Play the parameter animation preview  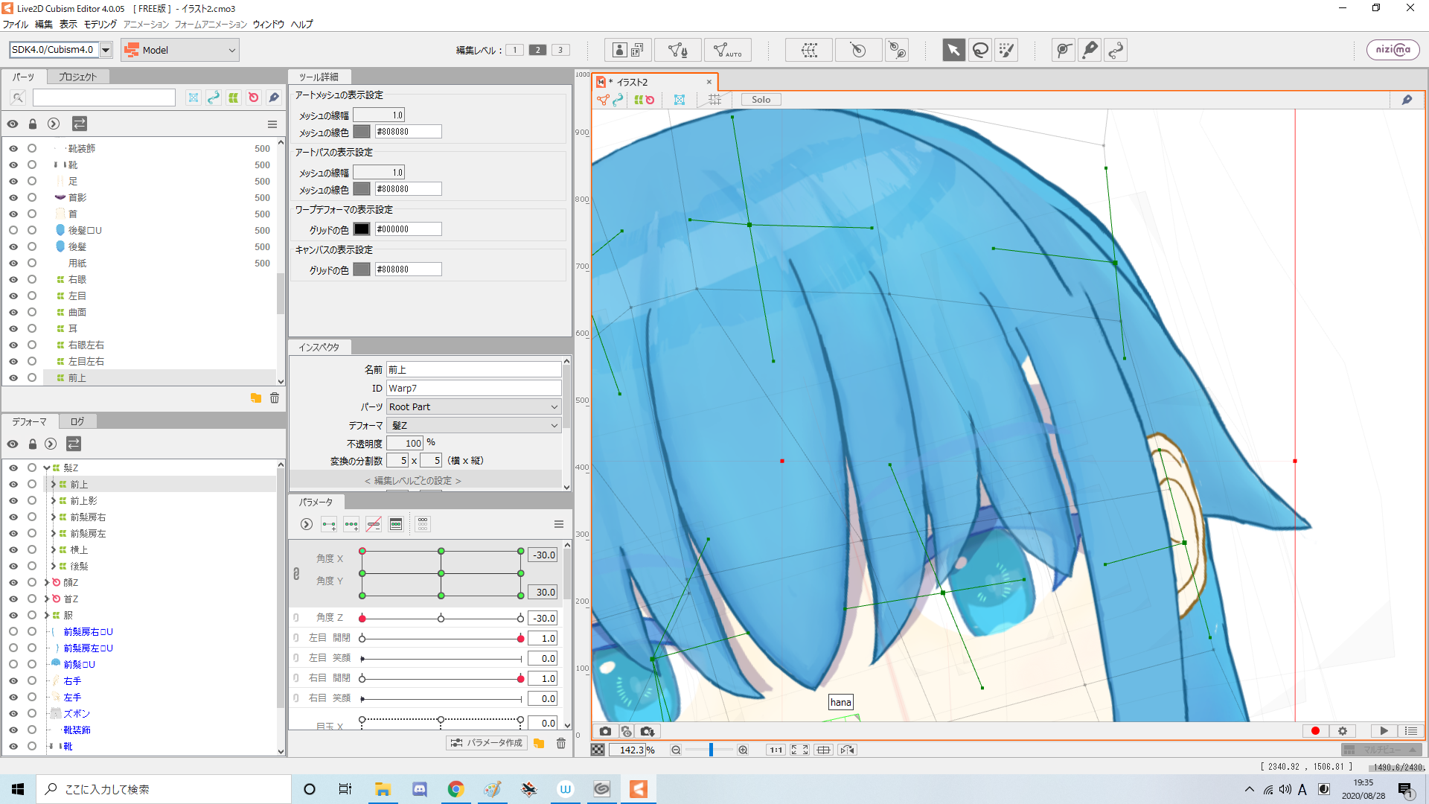click(x=1384, y=731)
